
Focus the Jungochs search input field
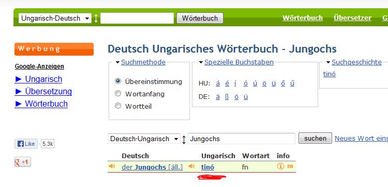[x=242, y=139]
